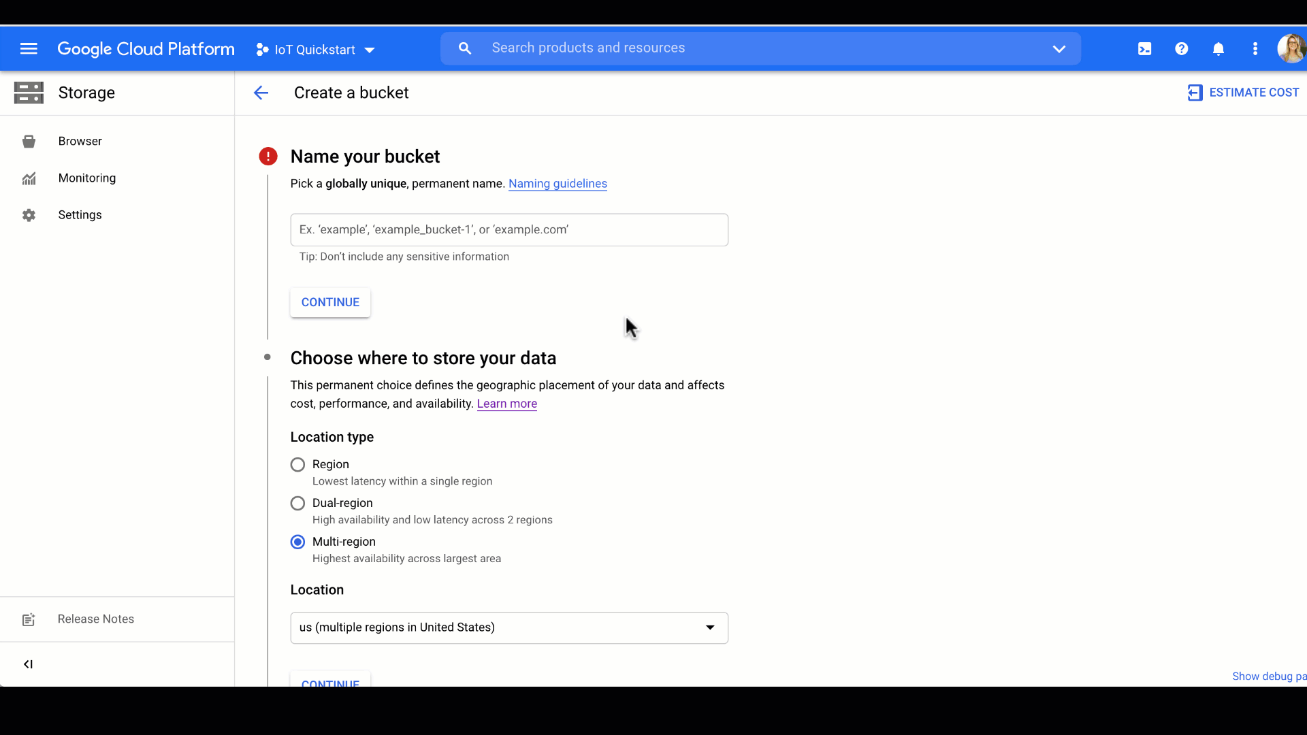Activate Cloud Shell terminal icon

(1144, 49)
